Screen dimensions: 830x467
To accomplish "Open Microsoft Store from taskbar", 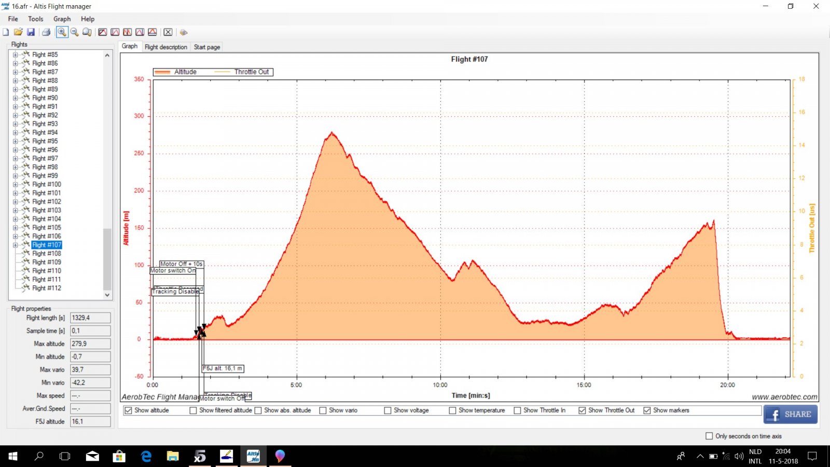I will 119,456.
